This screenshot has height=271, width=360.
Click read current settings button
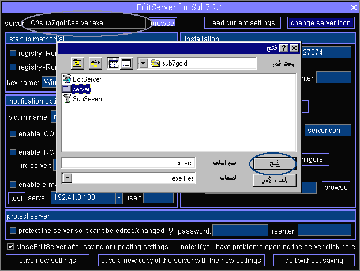[x=242, y=23]
